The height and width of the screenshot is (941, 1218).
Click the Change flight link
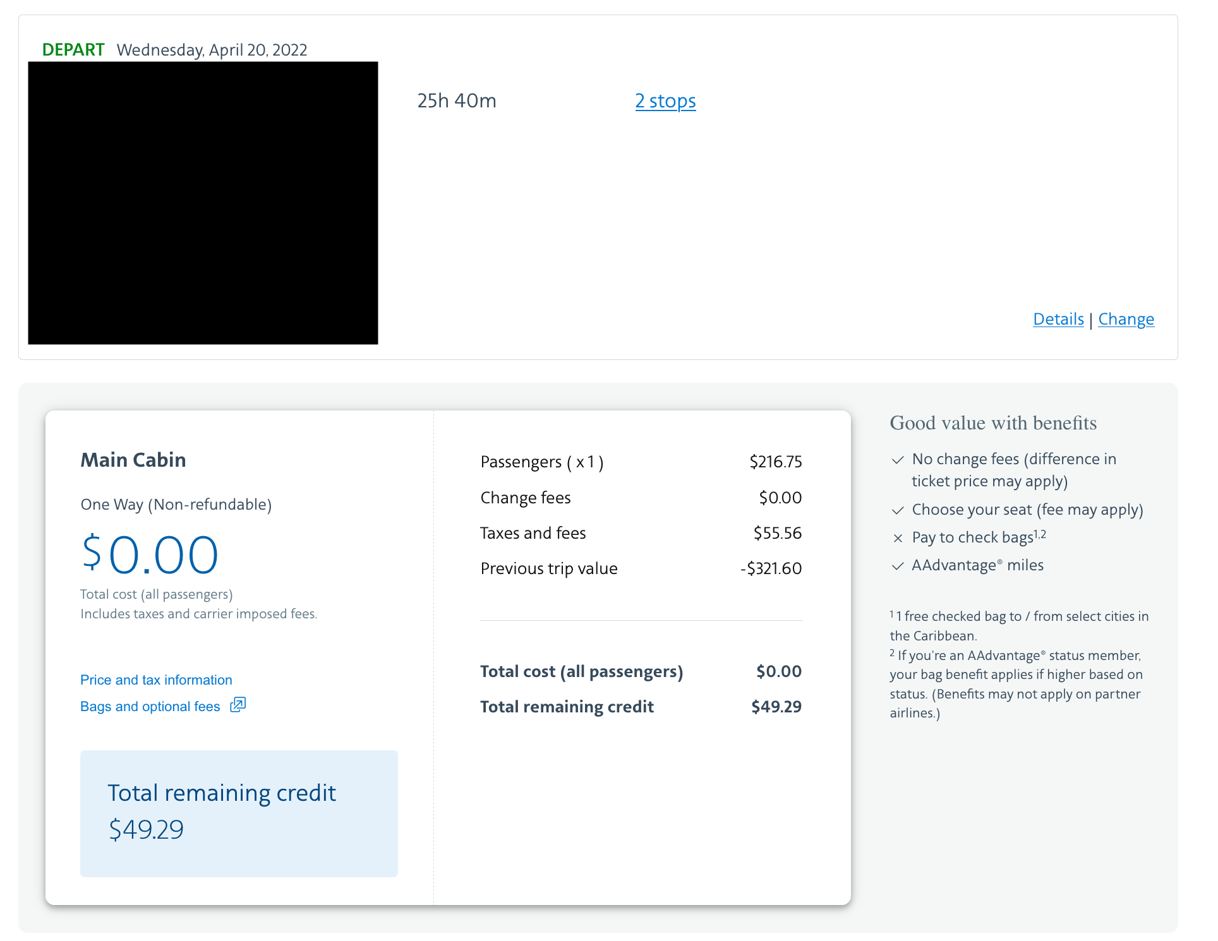point(1126,319)
